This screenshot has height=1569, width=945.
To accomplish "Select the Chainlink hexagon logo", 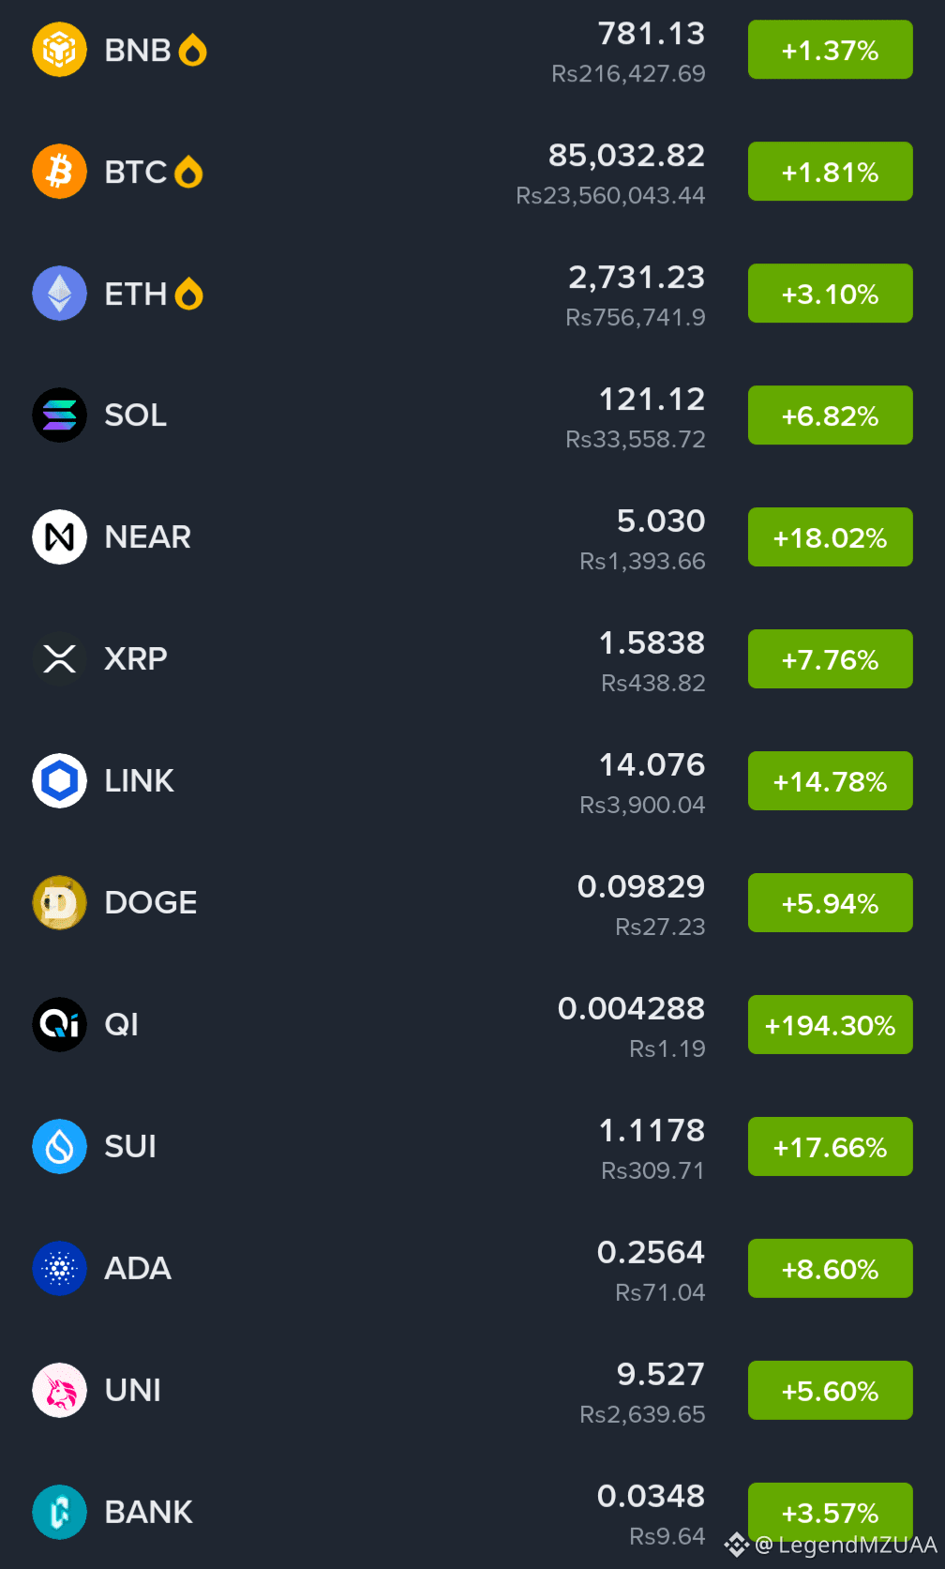I will pos(59,781).
